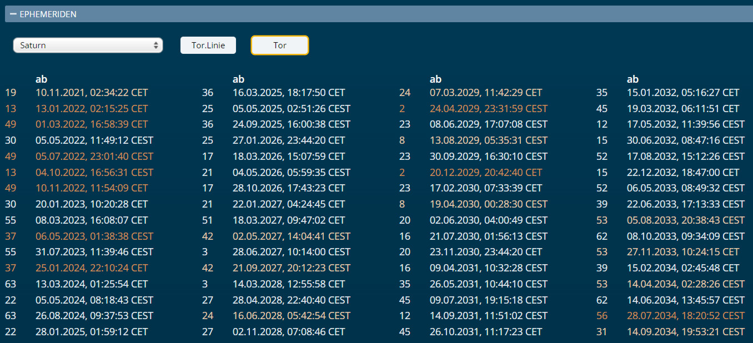Click orange entry 28.07.2034, 18:20:52 CEST
The width and height of the screenshot is (753, 343).
coord(685,316)
